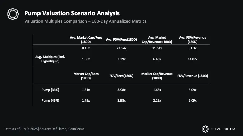Click the 6.46x value cell

(156, 59)
